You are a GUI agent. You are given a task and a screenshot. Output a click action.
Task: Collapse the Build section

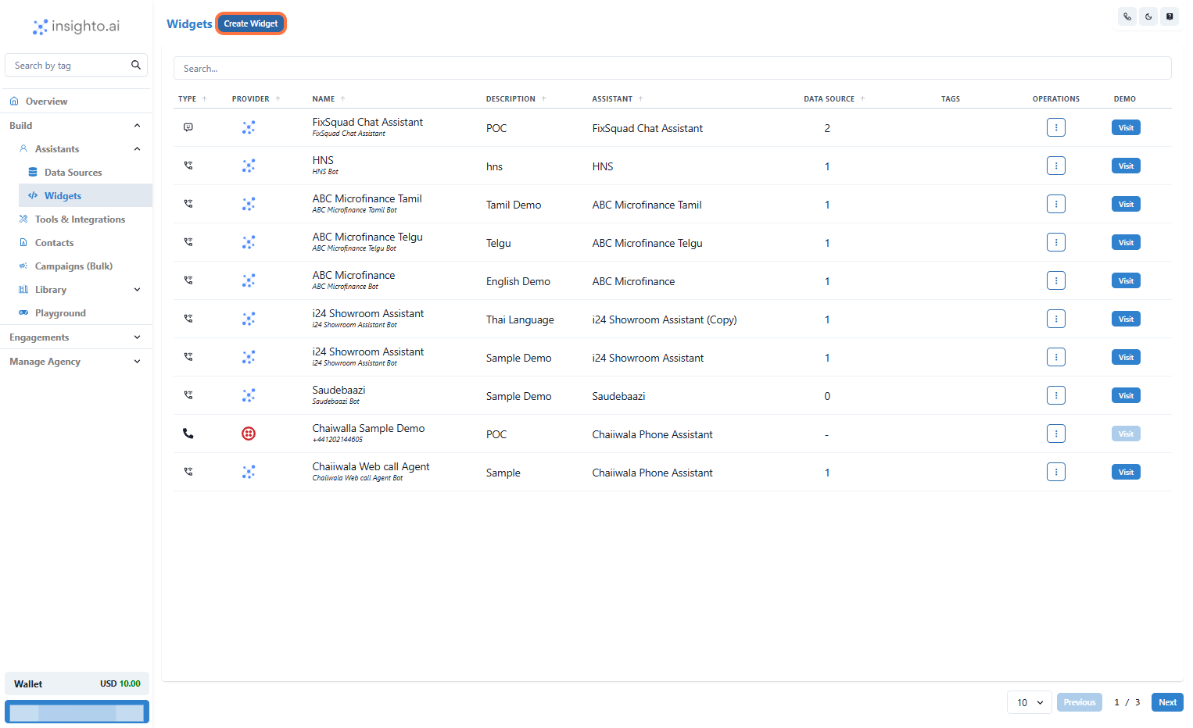click(x=138, y=126)
